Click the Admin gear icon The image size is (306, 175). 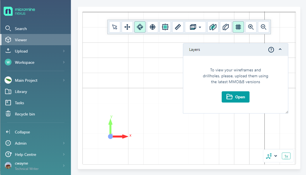click(x=8, y=143)
